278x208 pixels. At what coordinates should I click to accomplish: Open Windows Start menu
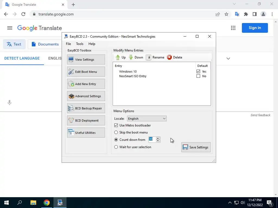pos(7,203)
